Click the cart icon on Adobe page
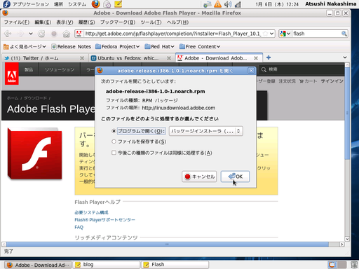The image size is (359, 269). [302, 81]
